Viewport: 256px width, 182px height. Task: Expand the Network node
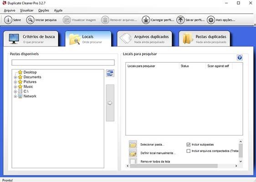click(x=15, y=96)
